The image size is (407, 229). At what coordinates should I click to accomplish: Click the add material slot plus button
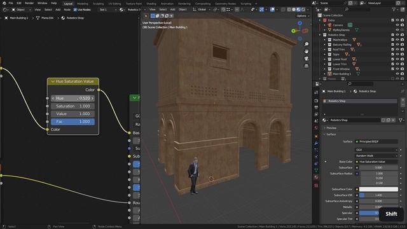pyautogui.click(x=403, y=100)
